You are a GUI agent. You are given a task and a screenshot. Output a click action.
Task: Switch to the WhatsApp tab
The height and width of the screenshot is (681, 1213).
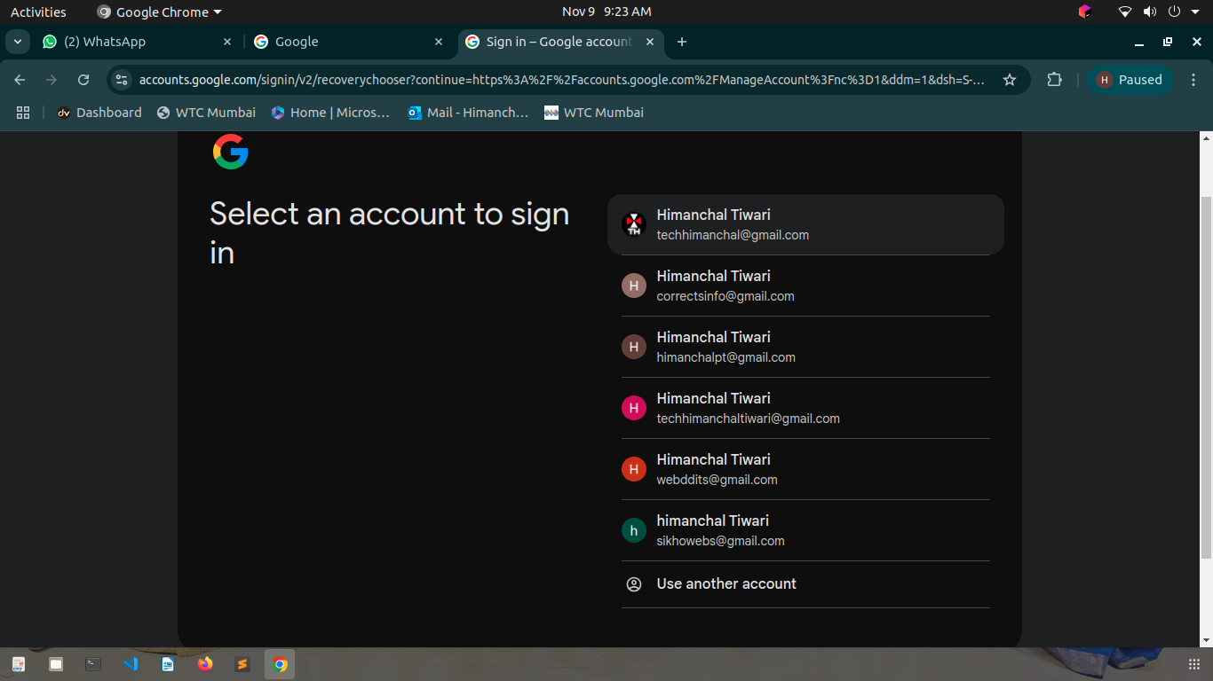pyautogui.click(x=138, y=42)
